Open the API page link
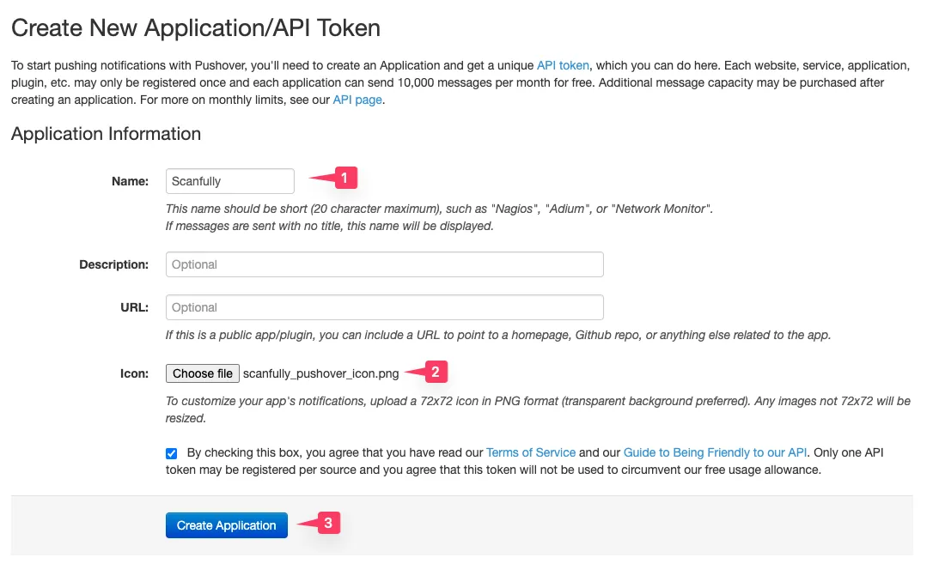945x582 pixels. pyautogui.click(x=357, y=100)
